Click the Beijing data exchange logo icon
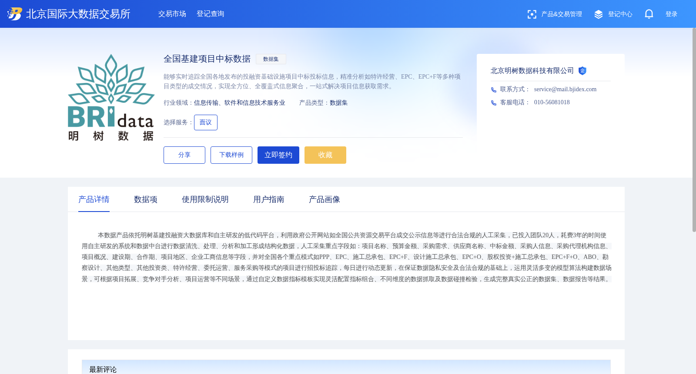This screenshot has width=696, height=374. (x=14, y=14)
